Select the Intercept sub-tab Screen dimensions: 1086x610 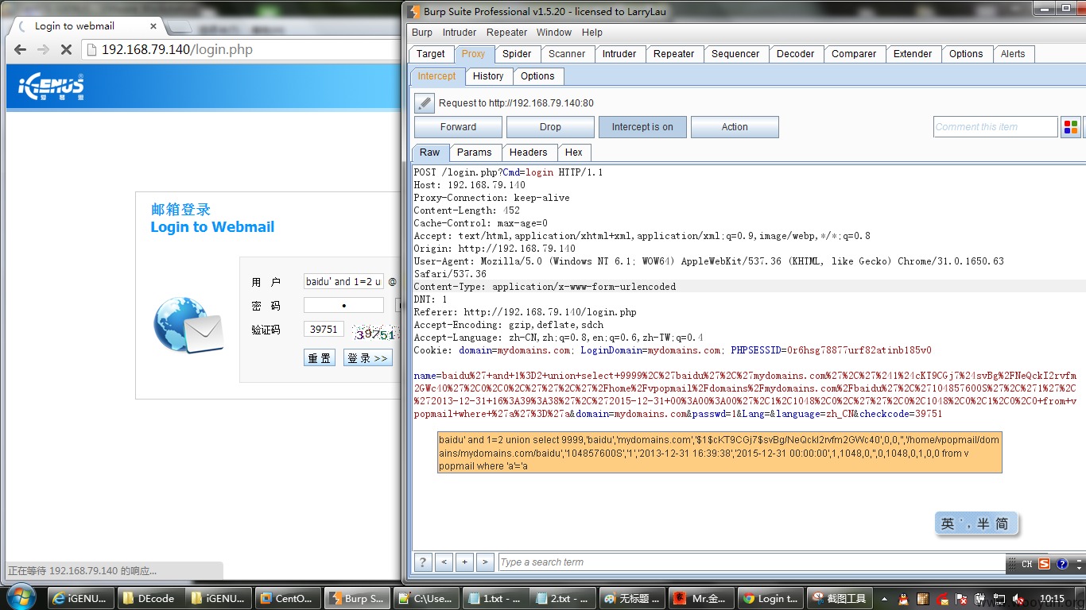coord(437,76)
